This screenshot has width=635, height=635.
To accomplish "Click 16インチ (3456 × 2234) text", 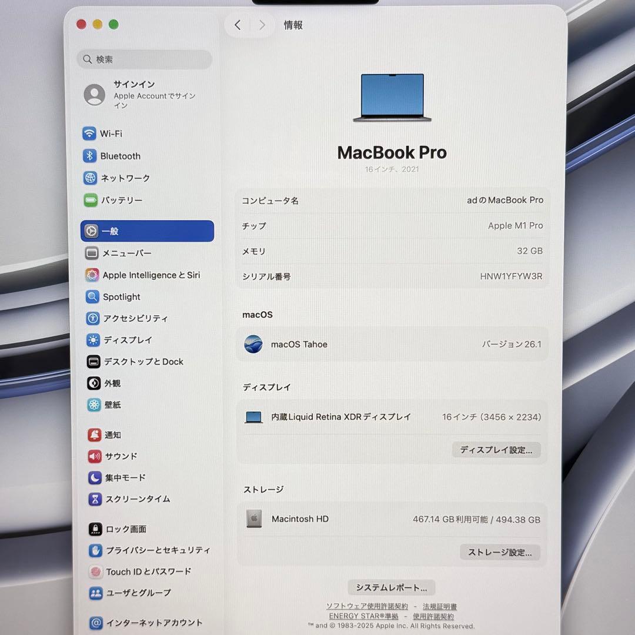I will (x=492, y=417).
